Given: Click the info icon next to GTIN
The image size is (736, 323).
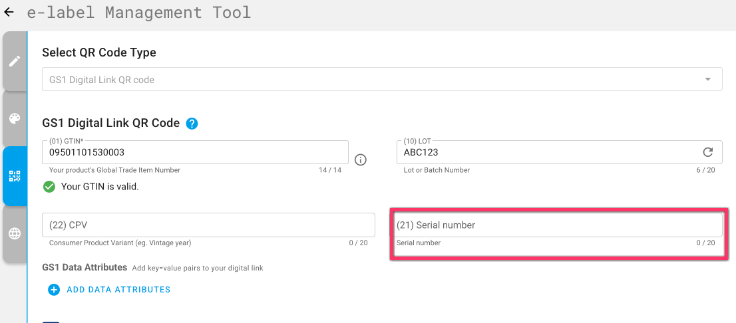Looking at the screenshot, I should tap(360, 160).
